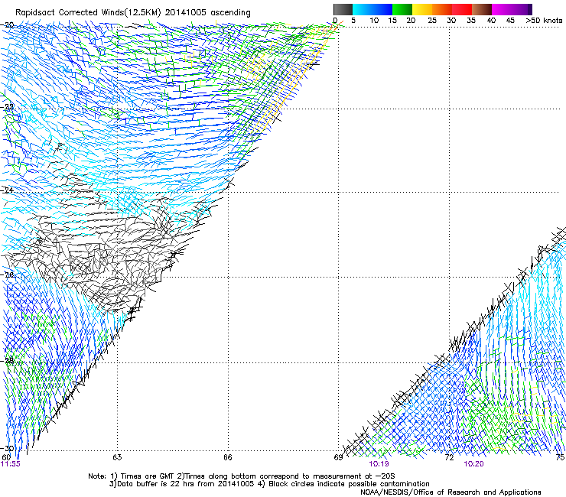
Task: Click the Rapidscat Corrected Winds title text
Action: click(x=133, y=13)
